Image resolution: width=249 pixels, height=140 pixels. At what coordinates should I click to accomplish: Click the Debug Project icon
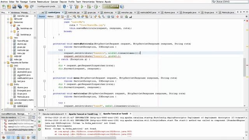click(x=89, y=7)
